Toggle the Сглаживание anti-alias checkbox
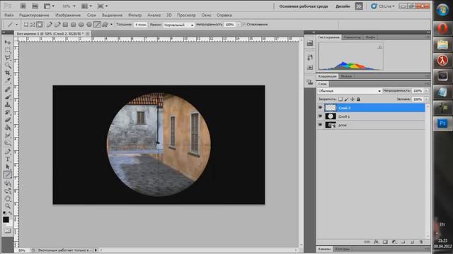This screenshot has width=453, height=254. 244,25
